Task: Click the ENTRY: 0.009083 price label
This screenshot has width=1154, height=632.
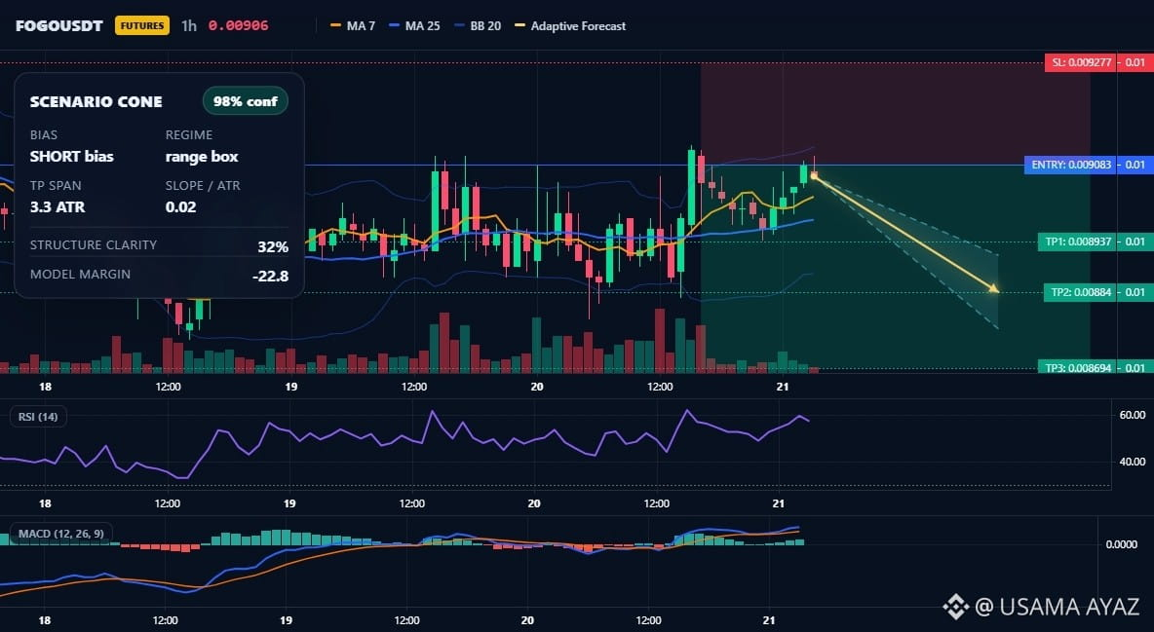Action: coord(1071,165)
